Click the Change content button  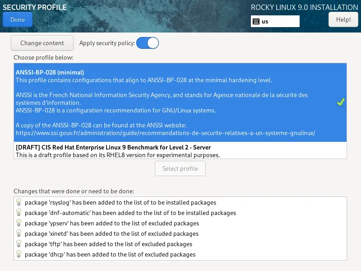coord(42,43)
